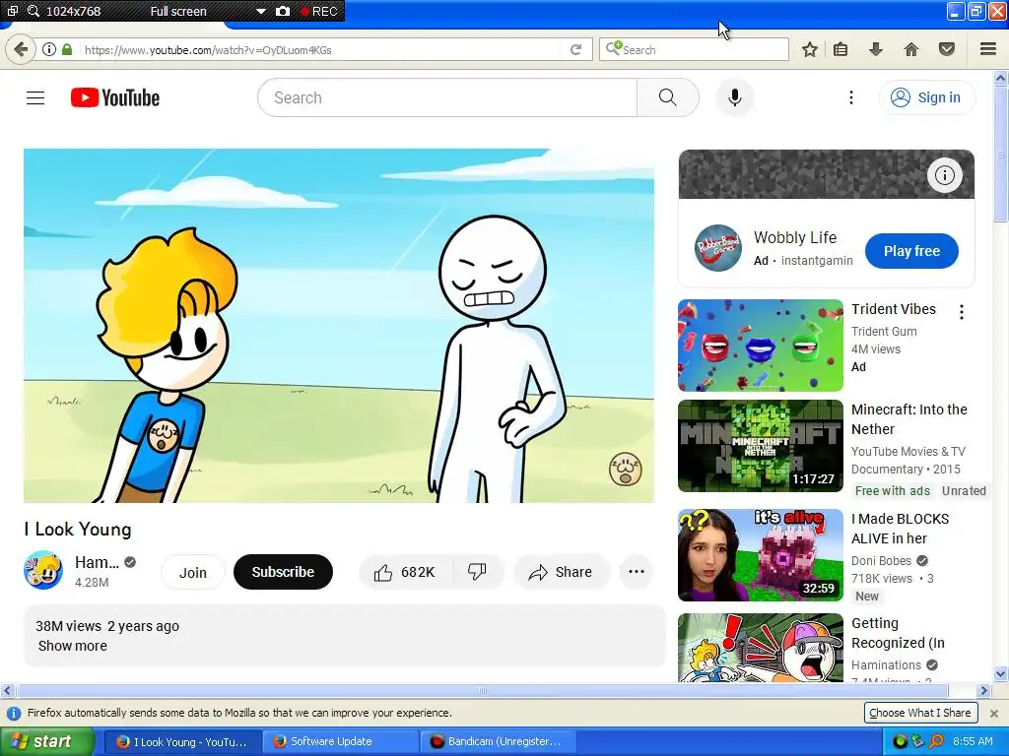1009x756 pixels.
Task: Click the Join channel button
Action: (x=193, y=572)
